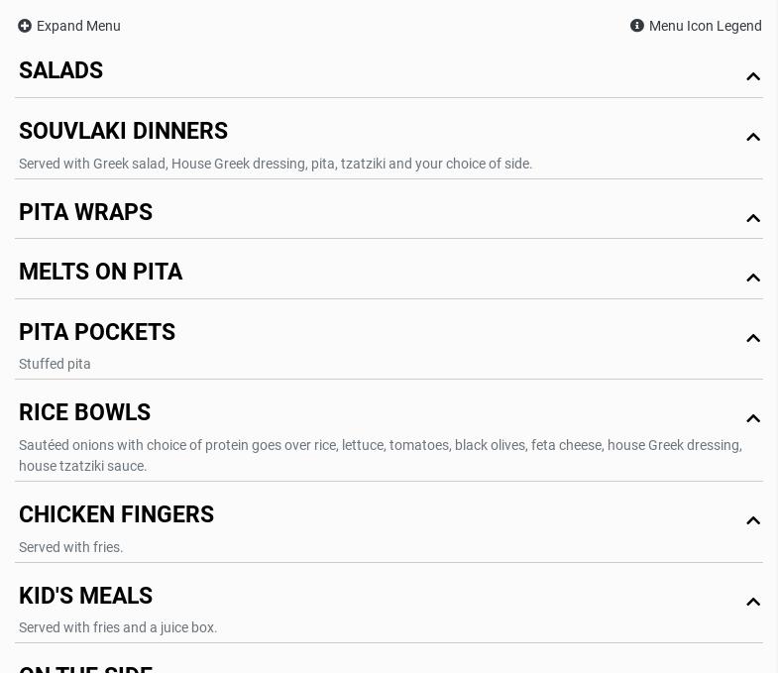
Task: Click the PITA POCKETS heading
Action: (x=97, y=333)
